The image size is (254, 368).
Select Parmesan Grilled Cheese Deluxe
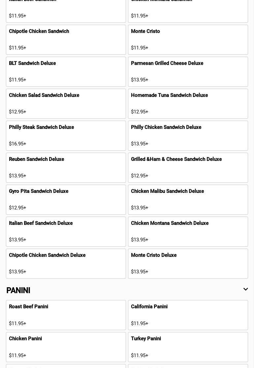click(x=188, y=72)
